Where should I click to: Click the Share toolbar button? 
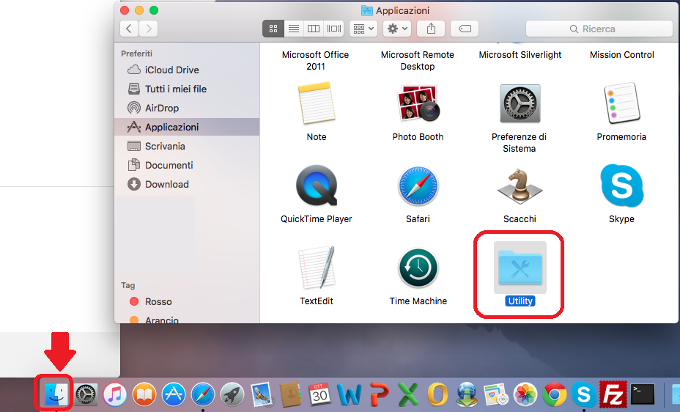[431, 29]
